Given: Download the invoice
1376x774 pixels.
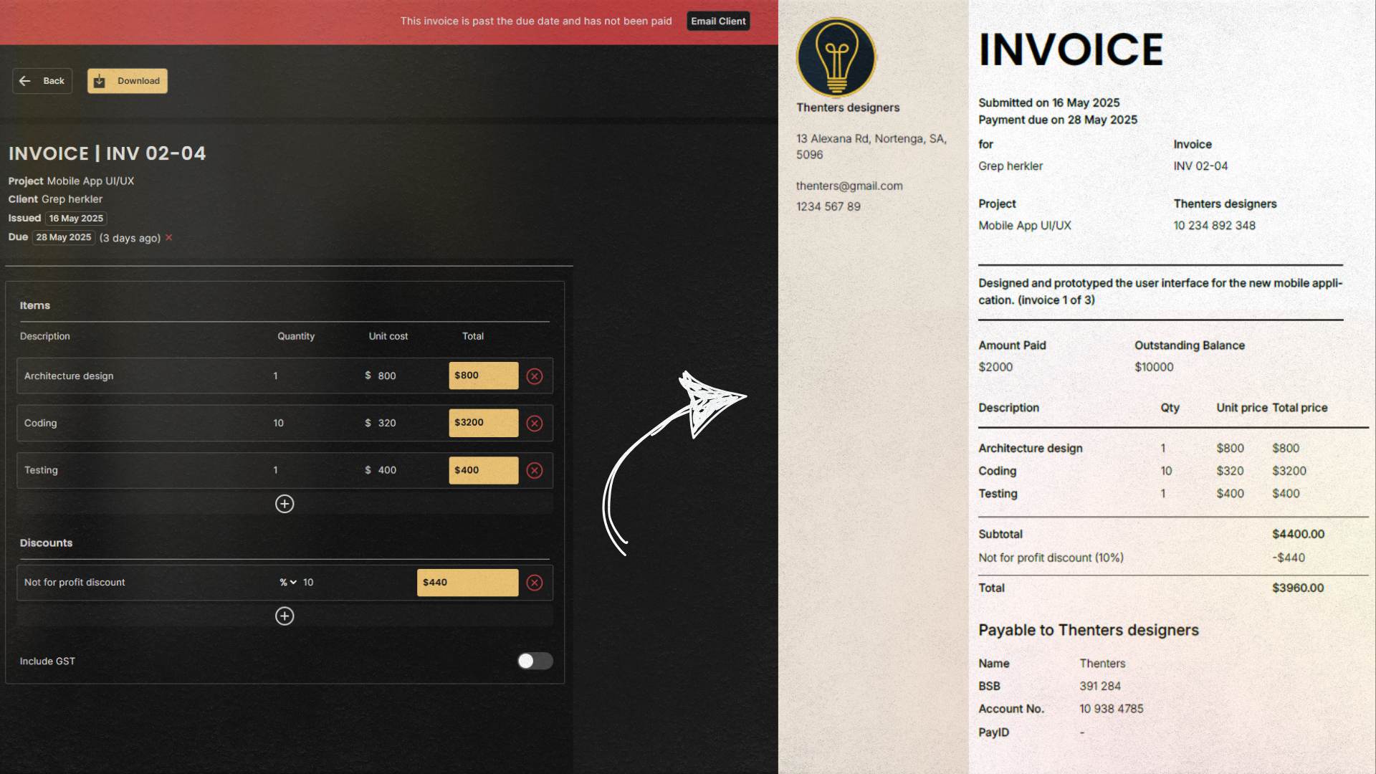Looking at the screenshot, I should (x=128, y=81).
